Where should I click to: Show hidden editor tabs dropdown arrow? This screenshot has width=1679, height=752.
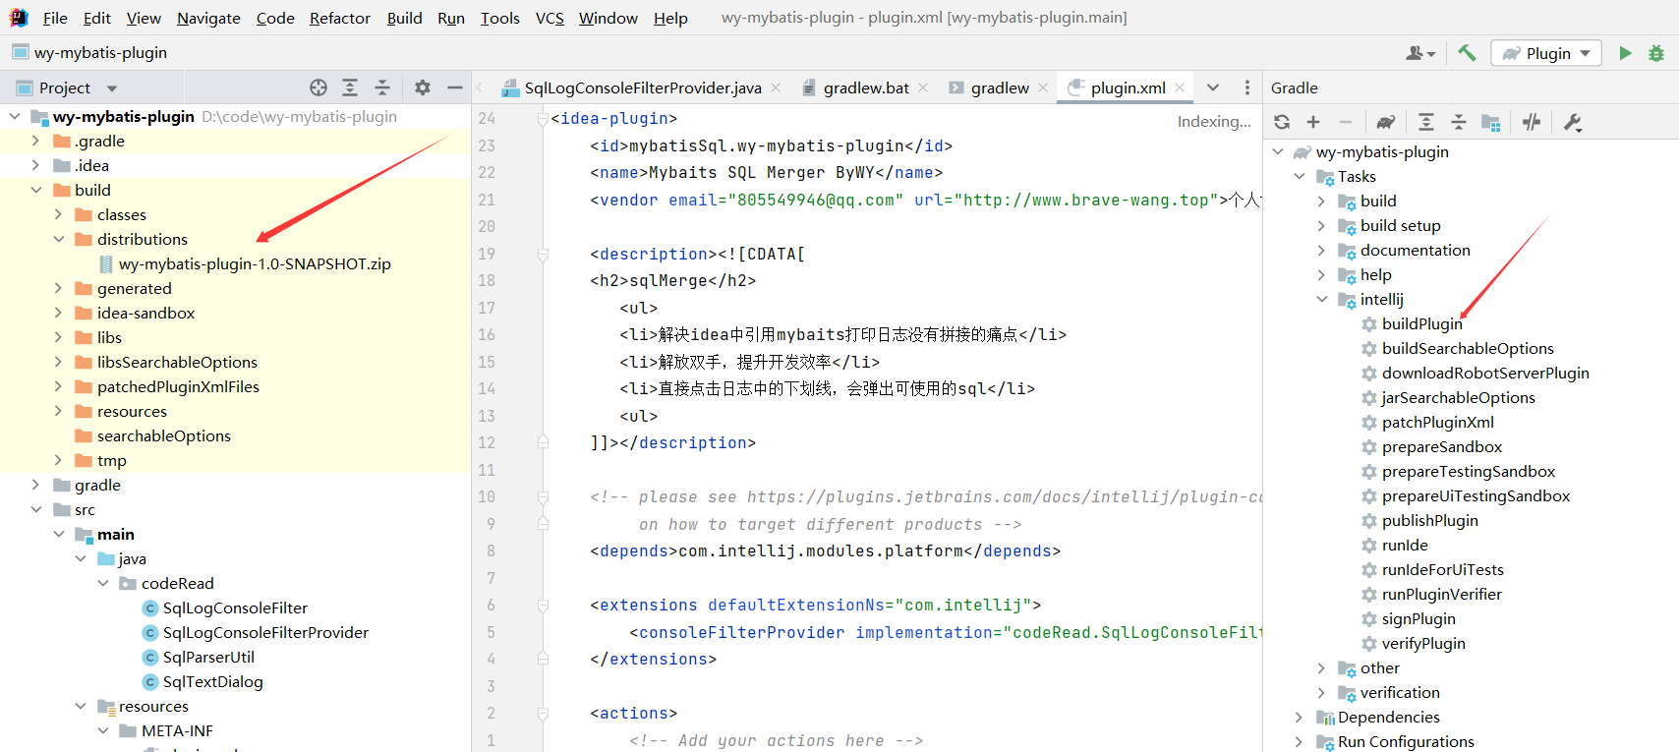(x=1213, y=87)
